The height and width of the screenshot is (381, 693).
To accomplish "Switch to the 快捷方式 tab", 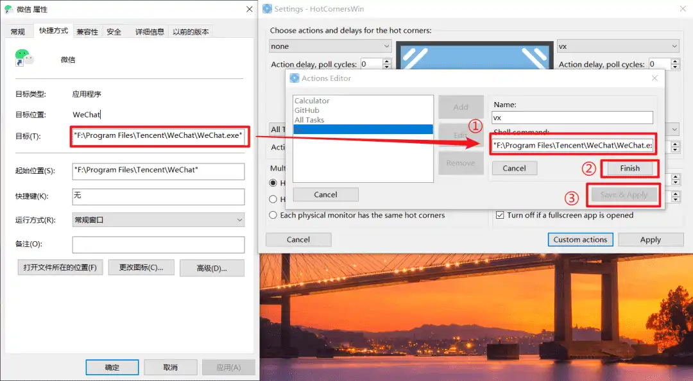I will (x=53, y=31).
